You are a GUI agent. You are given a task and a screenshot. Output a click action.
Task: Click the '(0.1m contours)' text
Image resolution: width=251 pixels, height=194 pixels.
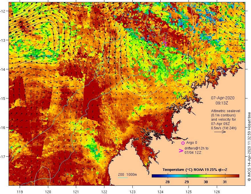coord(223,115)
